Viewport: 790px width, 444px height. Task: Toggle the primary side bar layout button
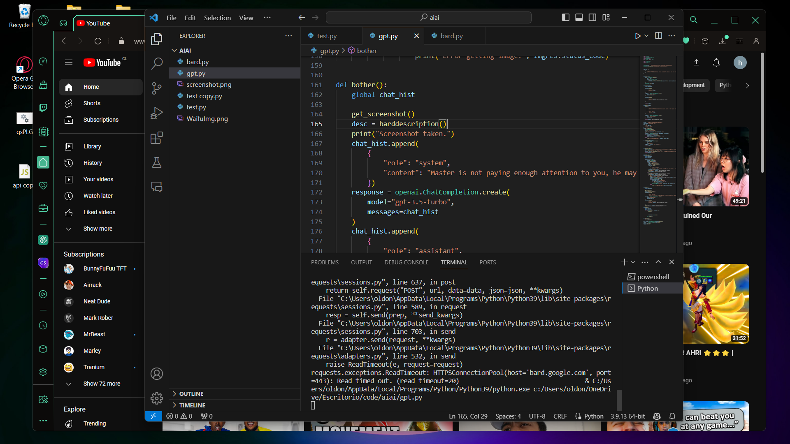566,17
